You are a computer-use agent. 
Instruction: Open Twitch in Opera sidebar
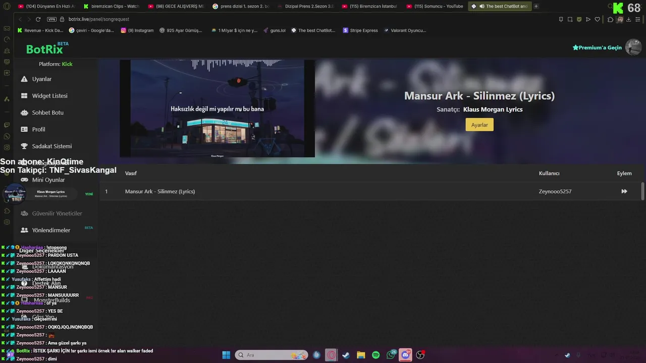tap(7, 125)
